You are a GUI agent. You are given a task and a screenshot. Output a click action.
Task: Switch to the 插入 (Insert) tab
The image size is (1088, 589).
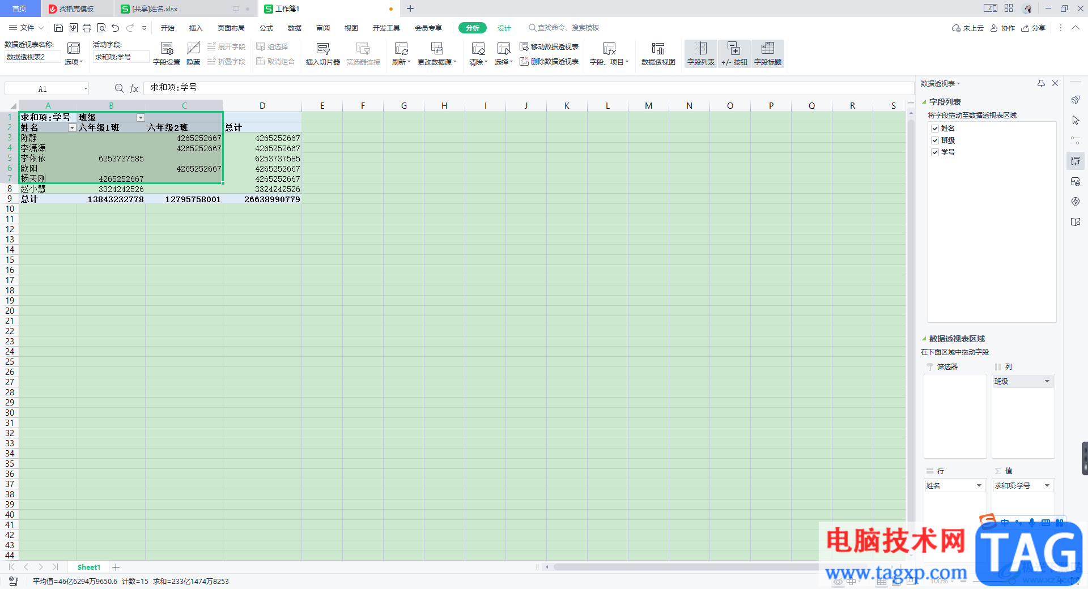(195, 28)
